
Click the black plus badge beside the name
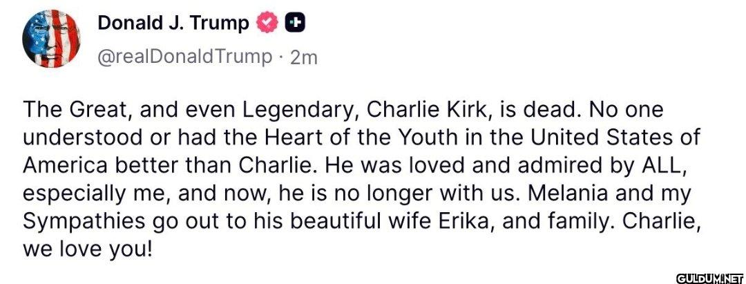coord(295,23)
